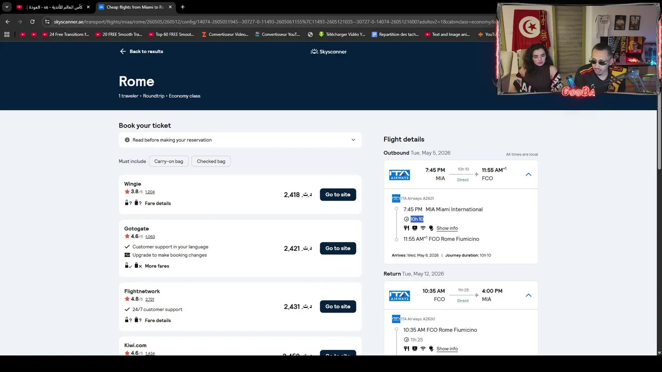This screenshot has width=662, height=372.
Task: Close the Arabic YouTube tab
Action: (x=88, y=7)
